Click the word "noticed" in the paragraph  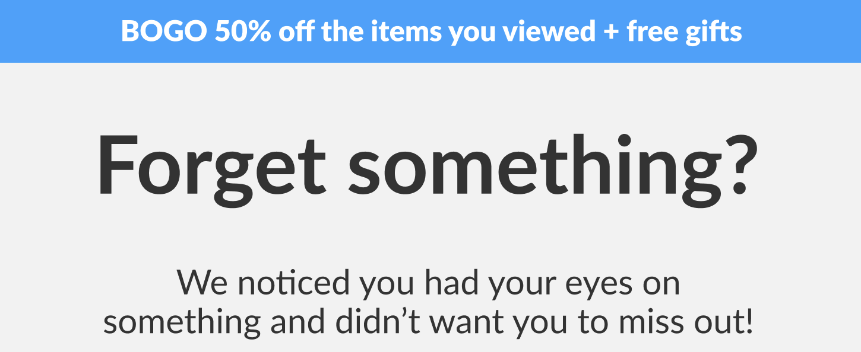(294, 283)
